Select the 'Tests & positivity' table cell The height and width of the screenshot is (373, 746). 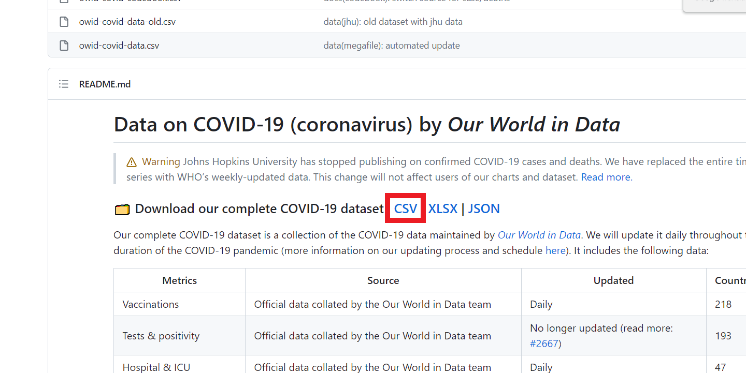tap(180, 336)
